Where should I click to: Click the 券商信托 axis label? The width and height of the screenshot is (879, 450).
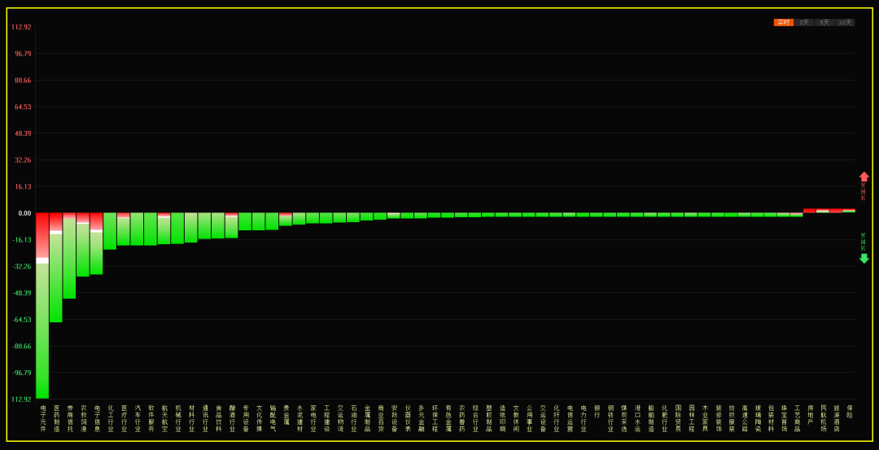(69, 419)
